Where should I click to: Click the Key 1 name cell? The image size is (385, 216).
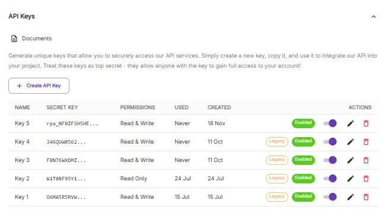21,197
